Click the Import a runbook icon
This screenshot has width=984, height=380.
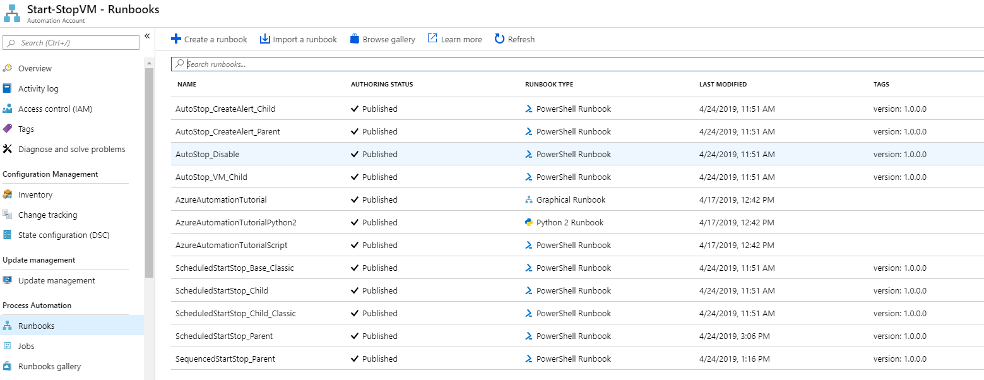click(x=265, y=39)
